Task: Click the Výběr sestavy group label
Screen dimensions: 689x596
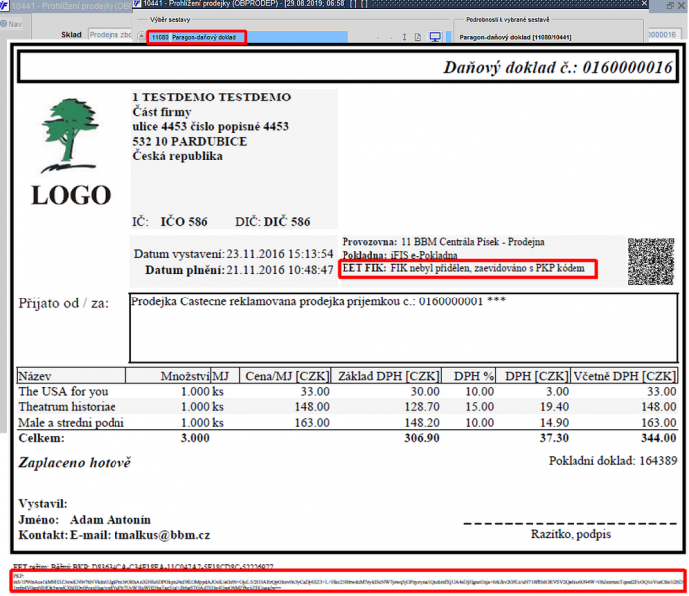Action: (x=170, y=20)
